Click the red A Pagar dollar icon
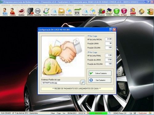This screenshot has width=154, height=115. (x=124, y=12)
